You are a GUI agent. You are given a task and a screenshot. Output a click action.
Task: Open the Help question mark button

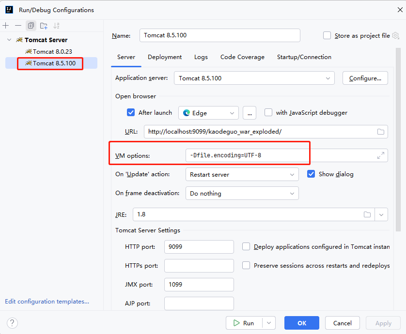tap(13, 323)
